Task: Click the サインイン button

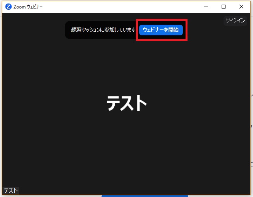Action: [235, 20]
